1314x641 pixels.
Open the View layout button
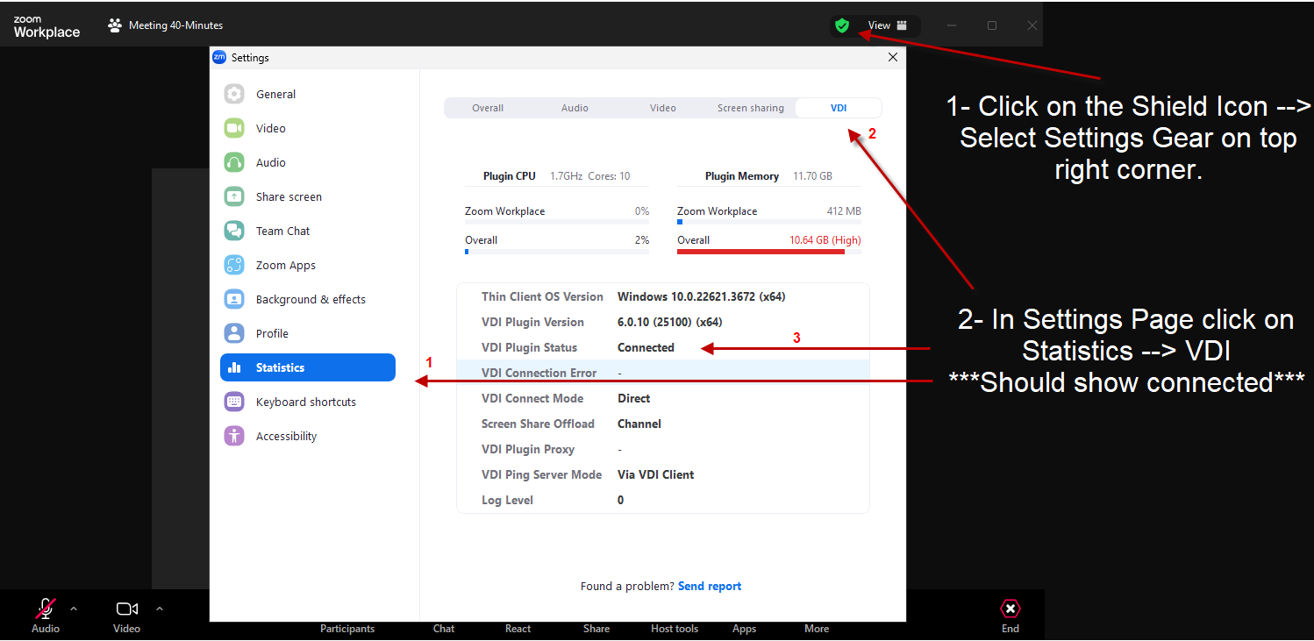pos(888,25)
